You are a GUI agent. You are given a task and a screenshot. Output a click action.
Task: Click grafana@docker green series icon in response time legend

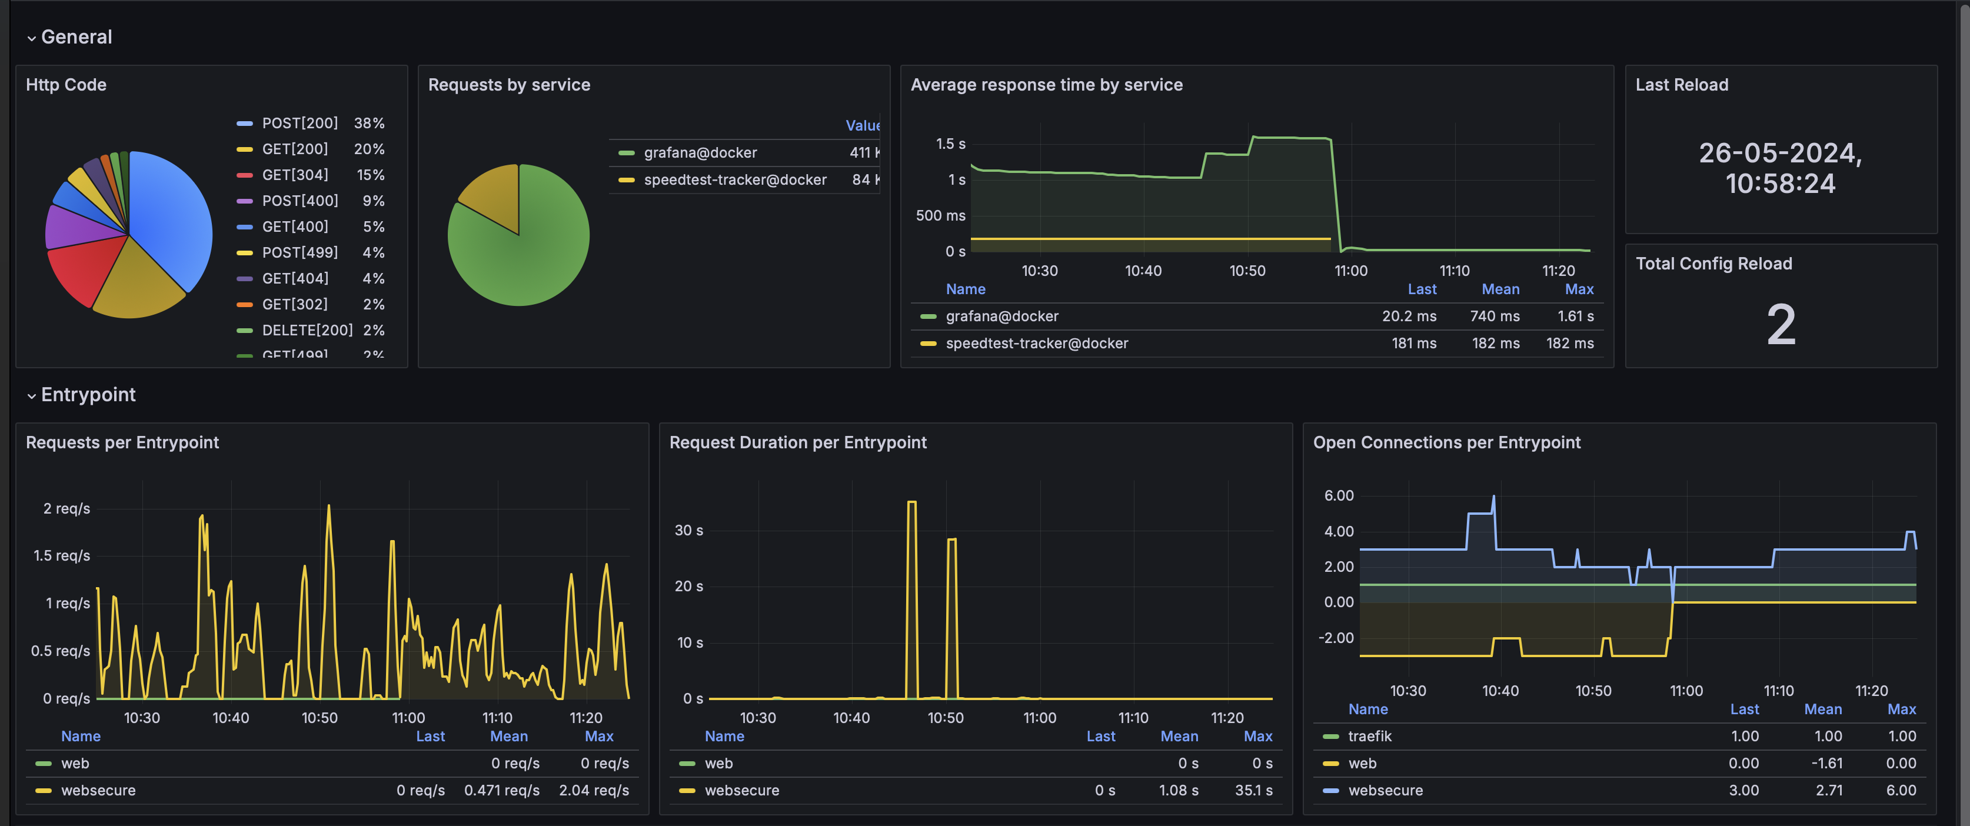[929, 317]
